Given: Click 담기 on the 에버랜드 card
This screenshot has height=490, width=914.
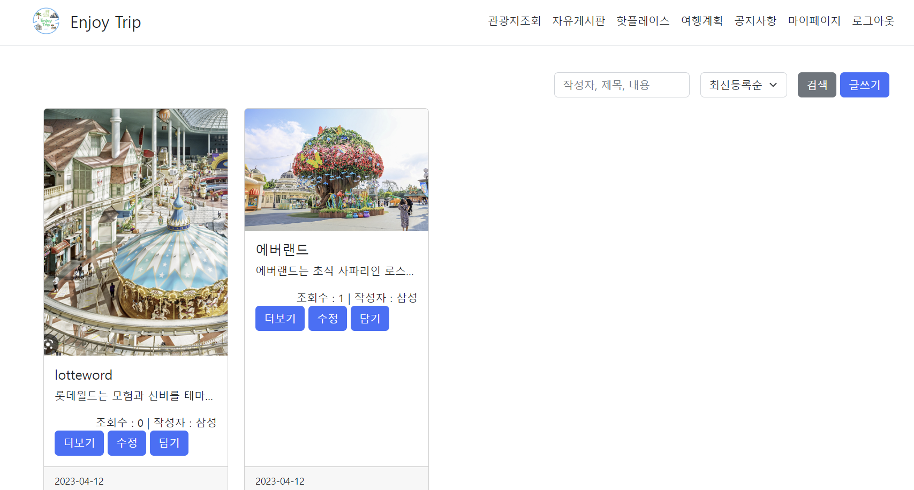Looking at the screenshot, I should point(370,318).
